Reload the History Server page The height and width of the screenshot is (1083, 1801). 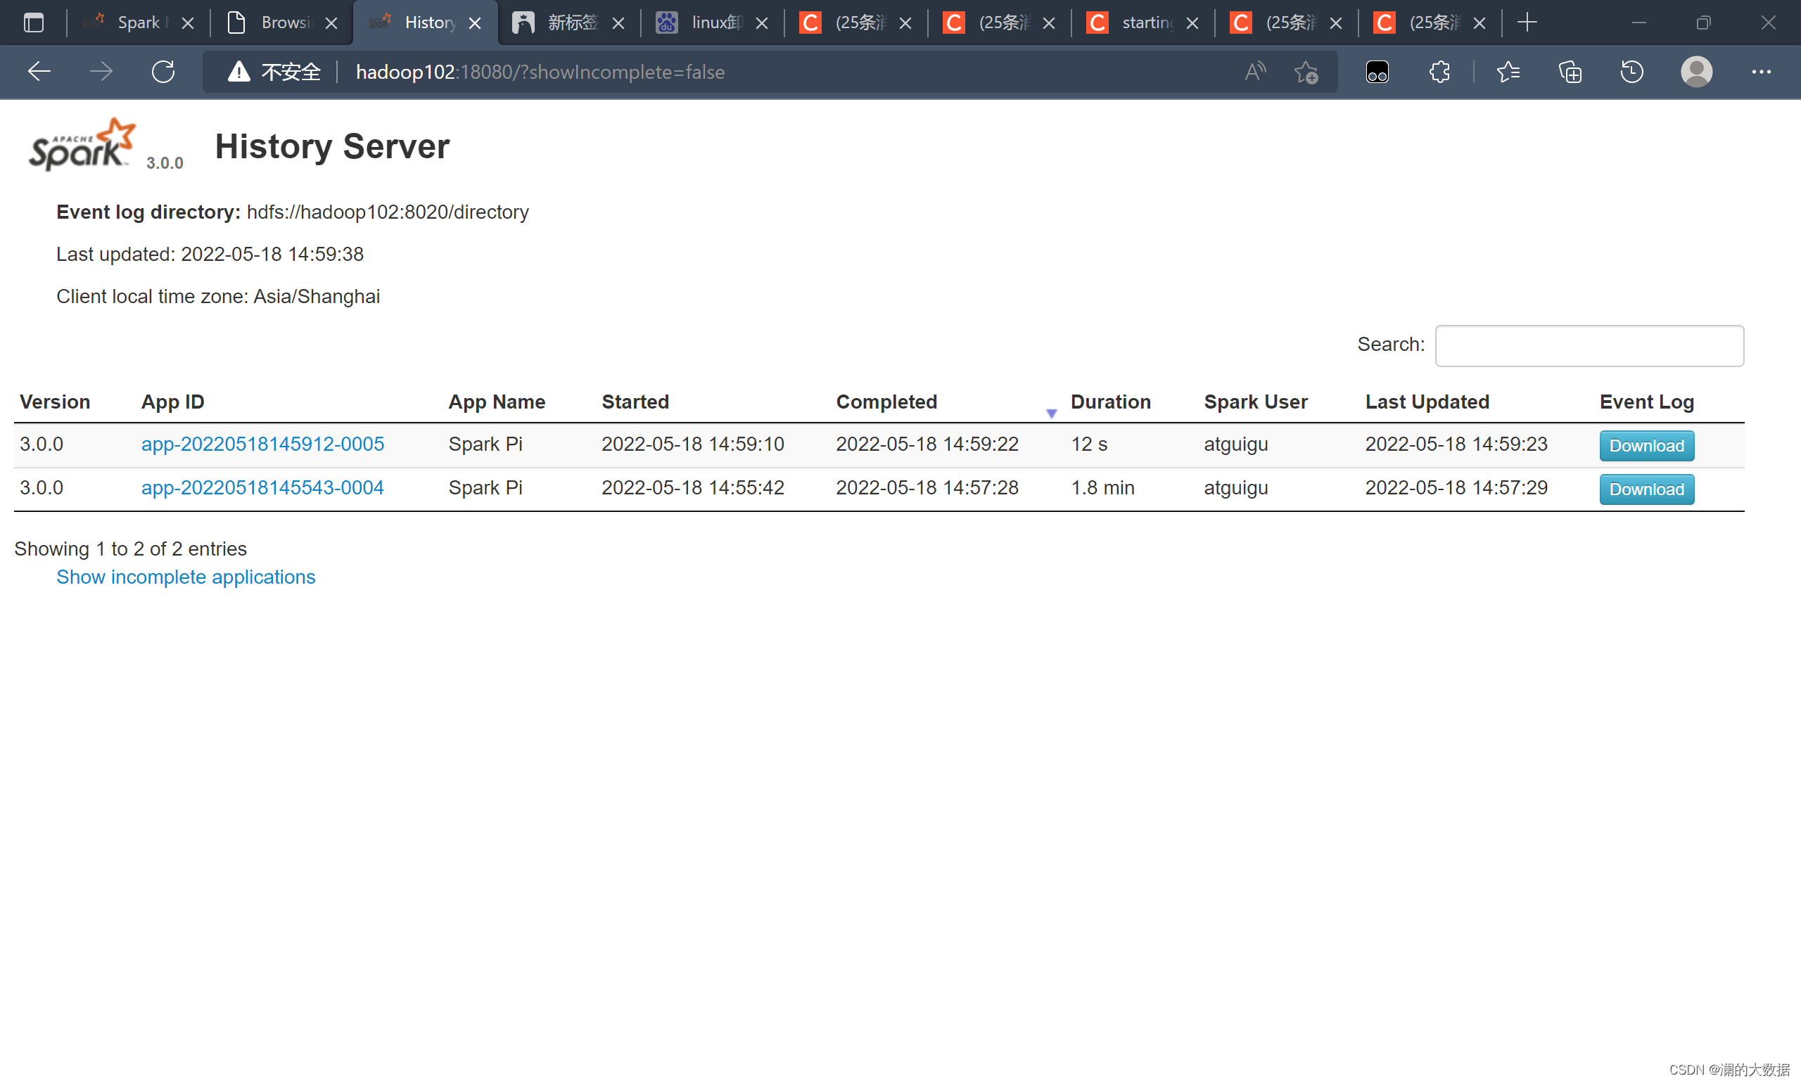coord(163,72)
